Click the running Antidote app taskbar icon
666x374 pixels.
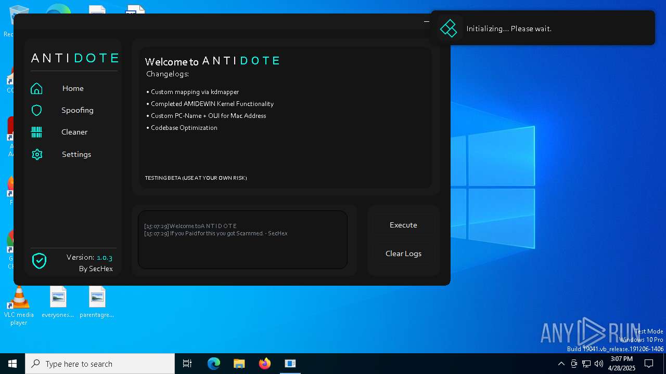(x=290, y=364)
